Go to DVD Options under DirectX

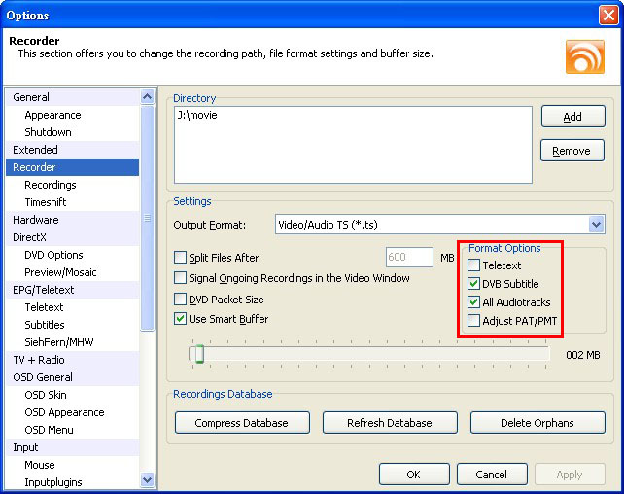(53, 255)
